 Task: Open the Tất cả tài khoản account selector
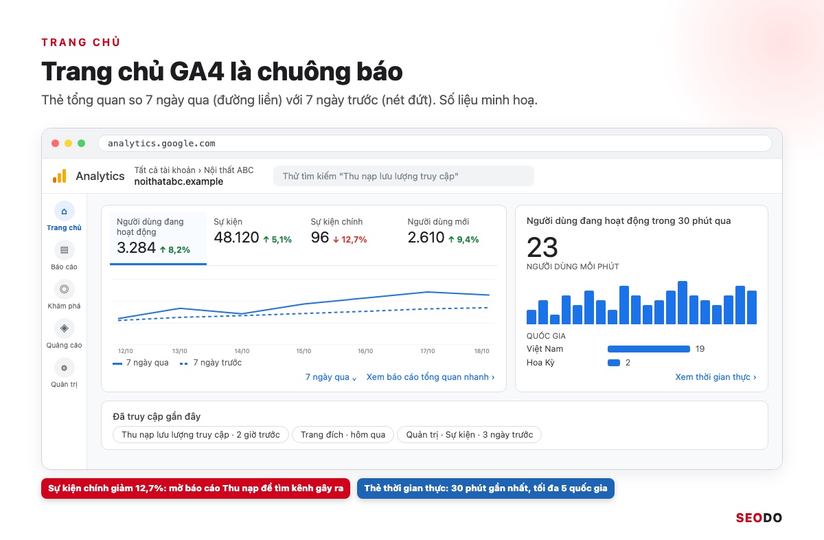(x=194, y=170)
